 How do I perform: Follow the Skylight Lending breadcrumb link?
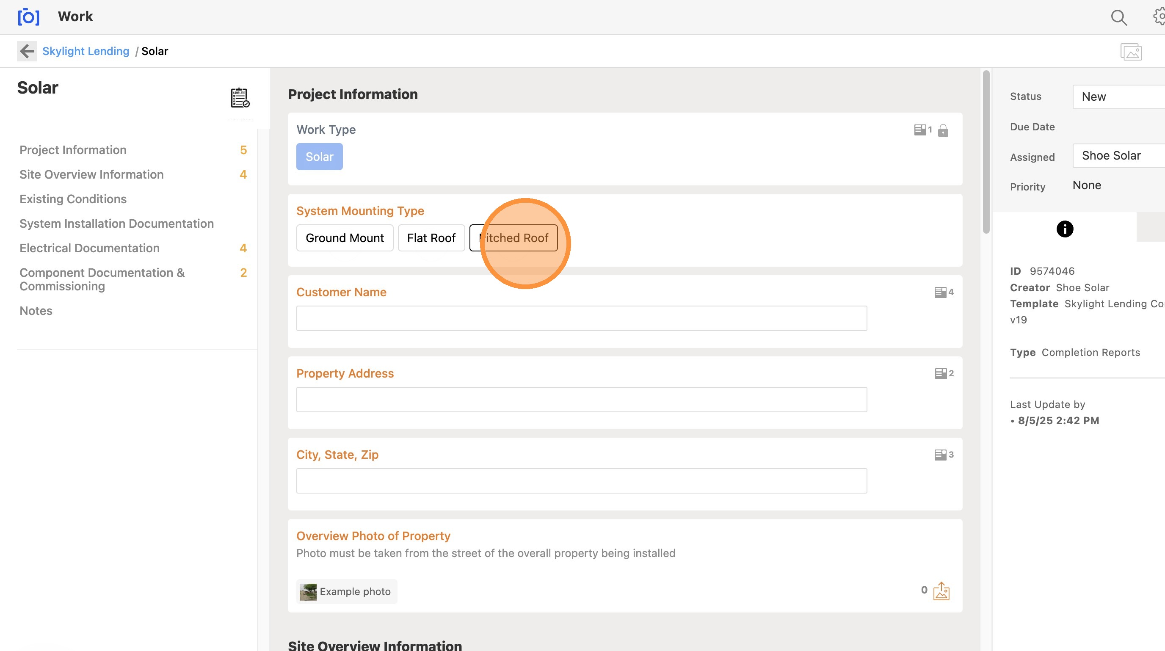point(86,51)
